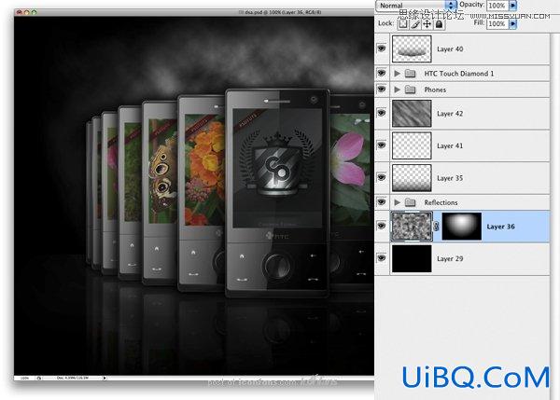Hide Layer 42
The height and width of the screenshot is (400, 560).
382,113
